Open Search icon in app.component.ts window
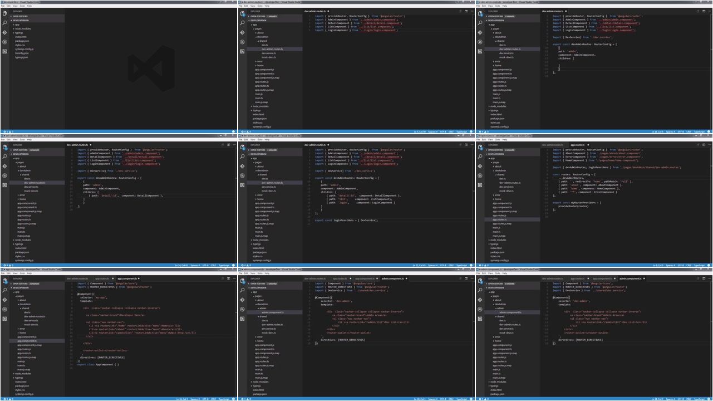713x401 pixels. [4, 290]
